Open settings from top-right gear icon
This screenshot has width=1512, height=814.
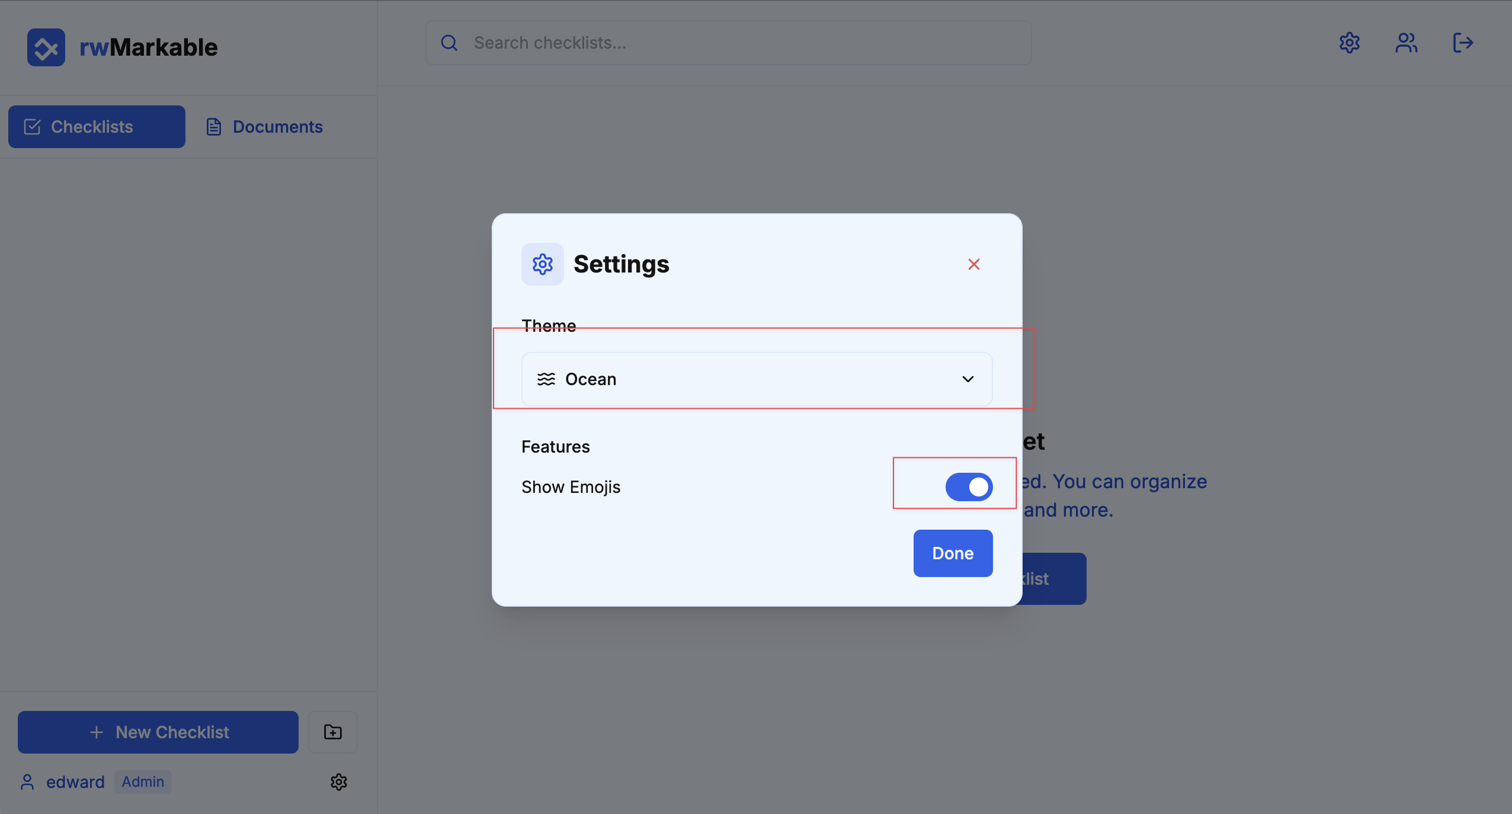coord(1349,43)
